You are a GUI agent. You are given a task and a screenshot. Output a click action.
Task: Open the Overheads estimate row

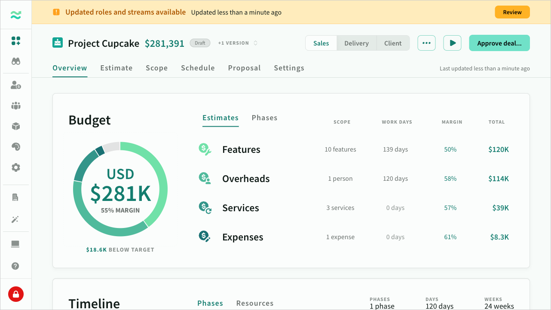click(x=354, y=179)
